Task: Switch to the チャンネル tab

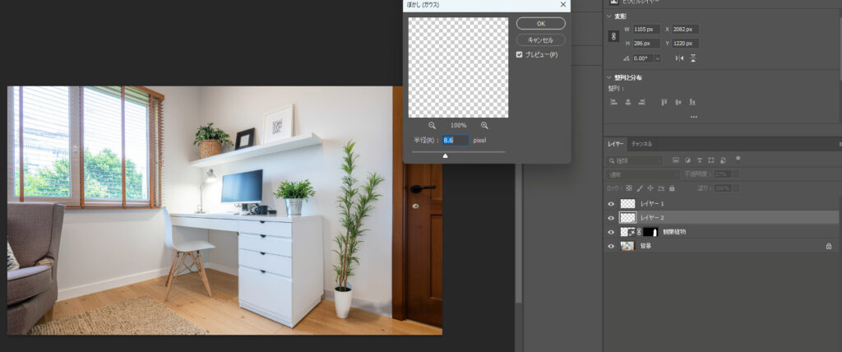Action: click(x=641, y=144)
